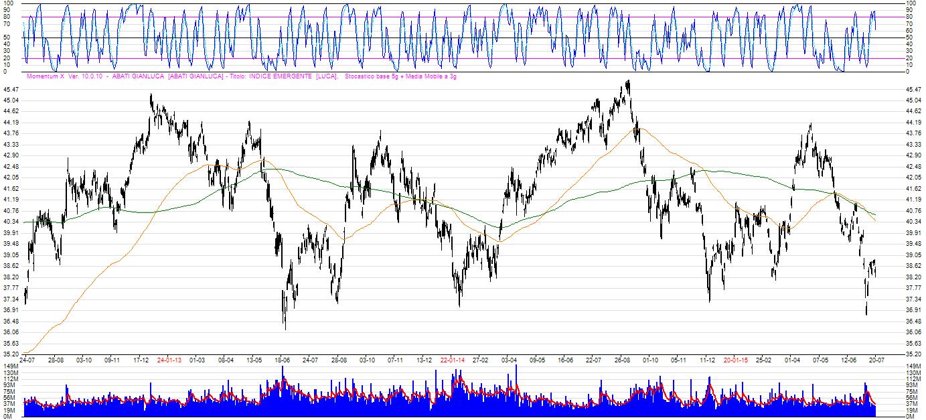Click 45.47 price on left axis
The image size is (926, 420).
click(x=11, y=89)
